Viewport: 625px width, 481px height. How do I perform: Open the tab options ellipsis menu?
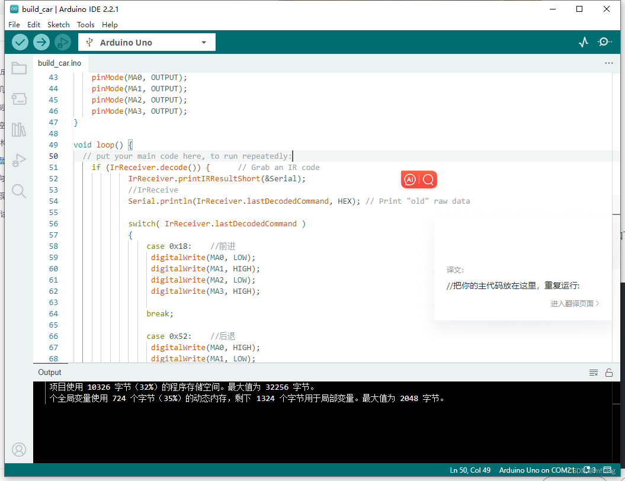[x=609, y=63]
